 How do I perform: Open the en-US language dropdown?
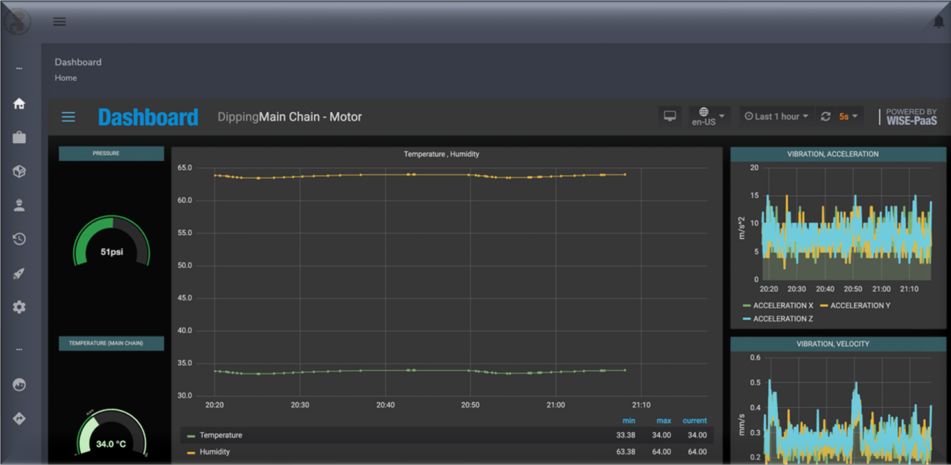point(707,116)
